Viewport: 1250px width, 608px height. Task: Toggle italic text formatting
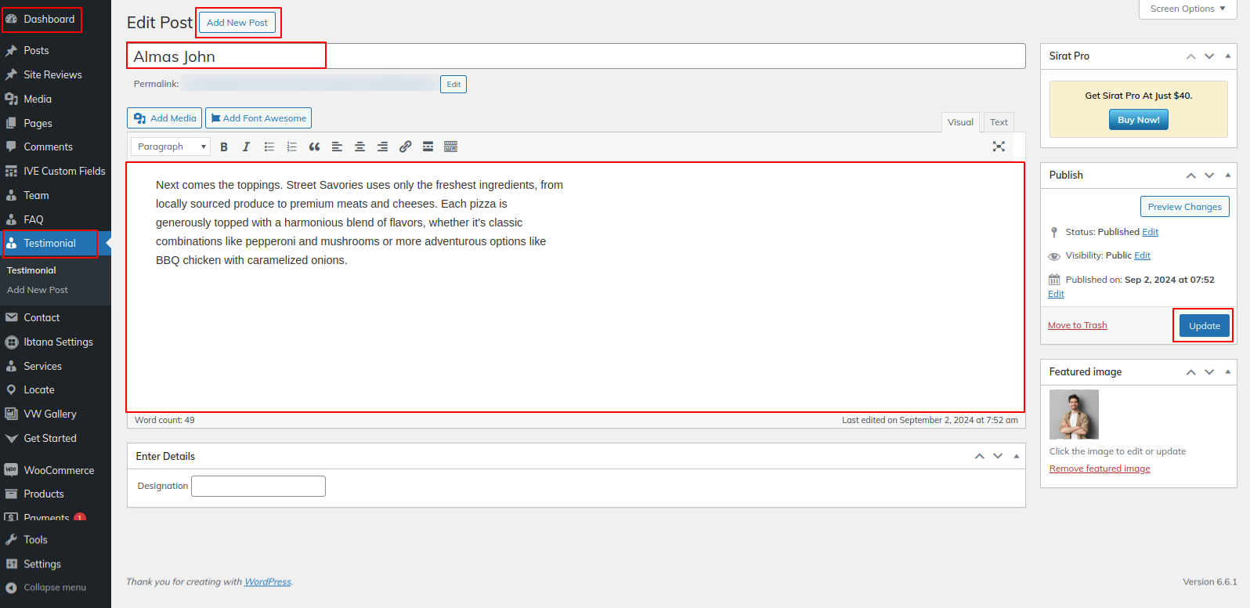(x=246, y=147)
